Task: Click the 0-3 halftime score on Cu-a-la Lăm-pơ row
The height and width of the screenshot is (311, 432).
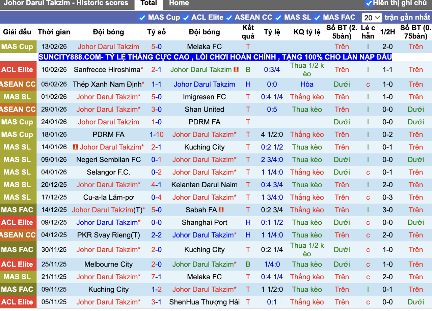Action: [x=387, y=197]
